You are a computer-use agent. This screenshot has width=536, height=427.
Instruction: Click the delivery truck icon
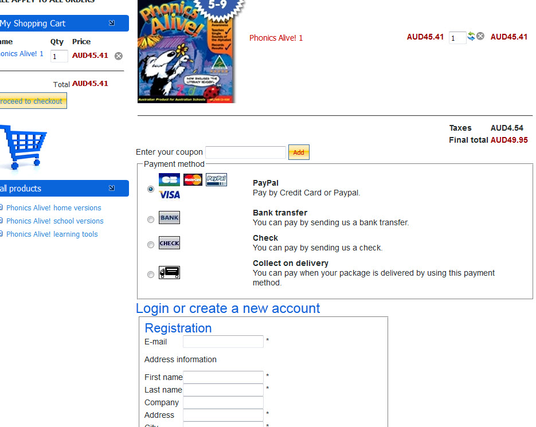(x=169, y=272)
